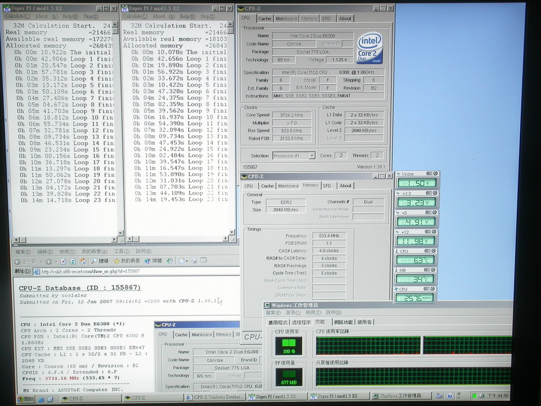Click the Print toolbar icon
541x406 pixels.
tap(194, 261)
